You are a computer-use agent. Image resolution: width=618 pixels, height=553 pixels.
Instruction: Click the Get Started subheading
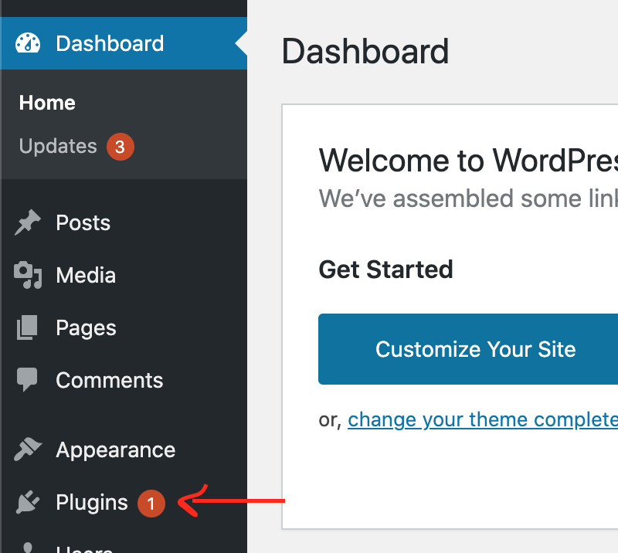[385, 270]
